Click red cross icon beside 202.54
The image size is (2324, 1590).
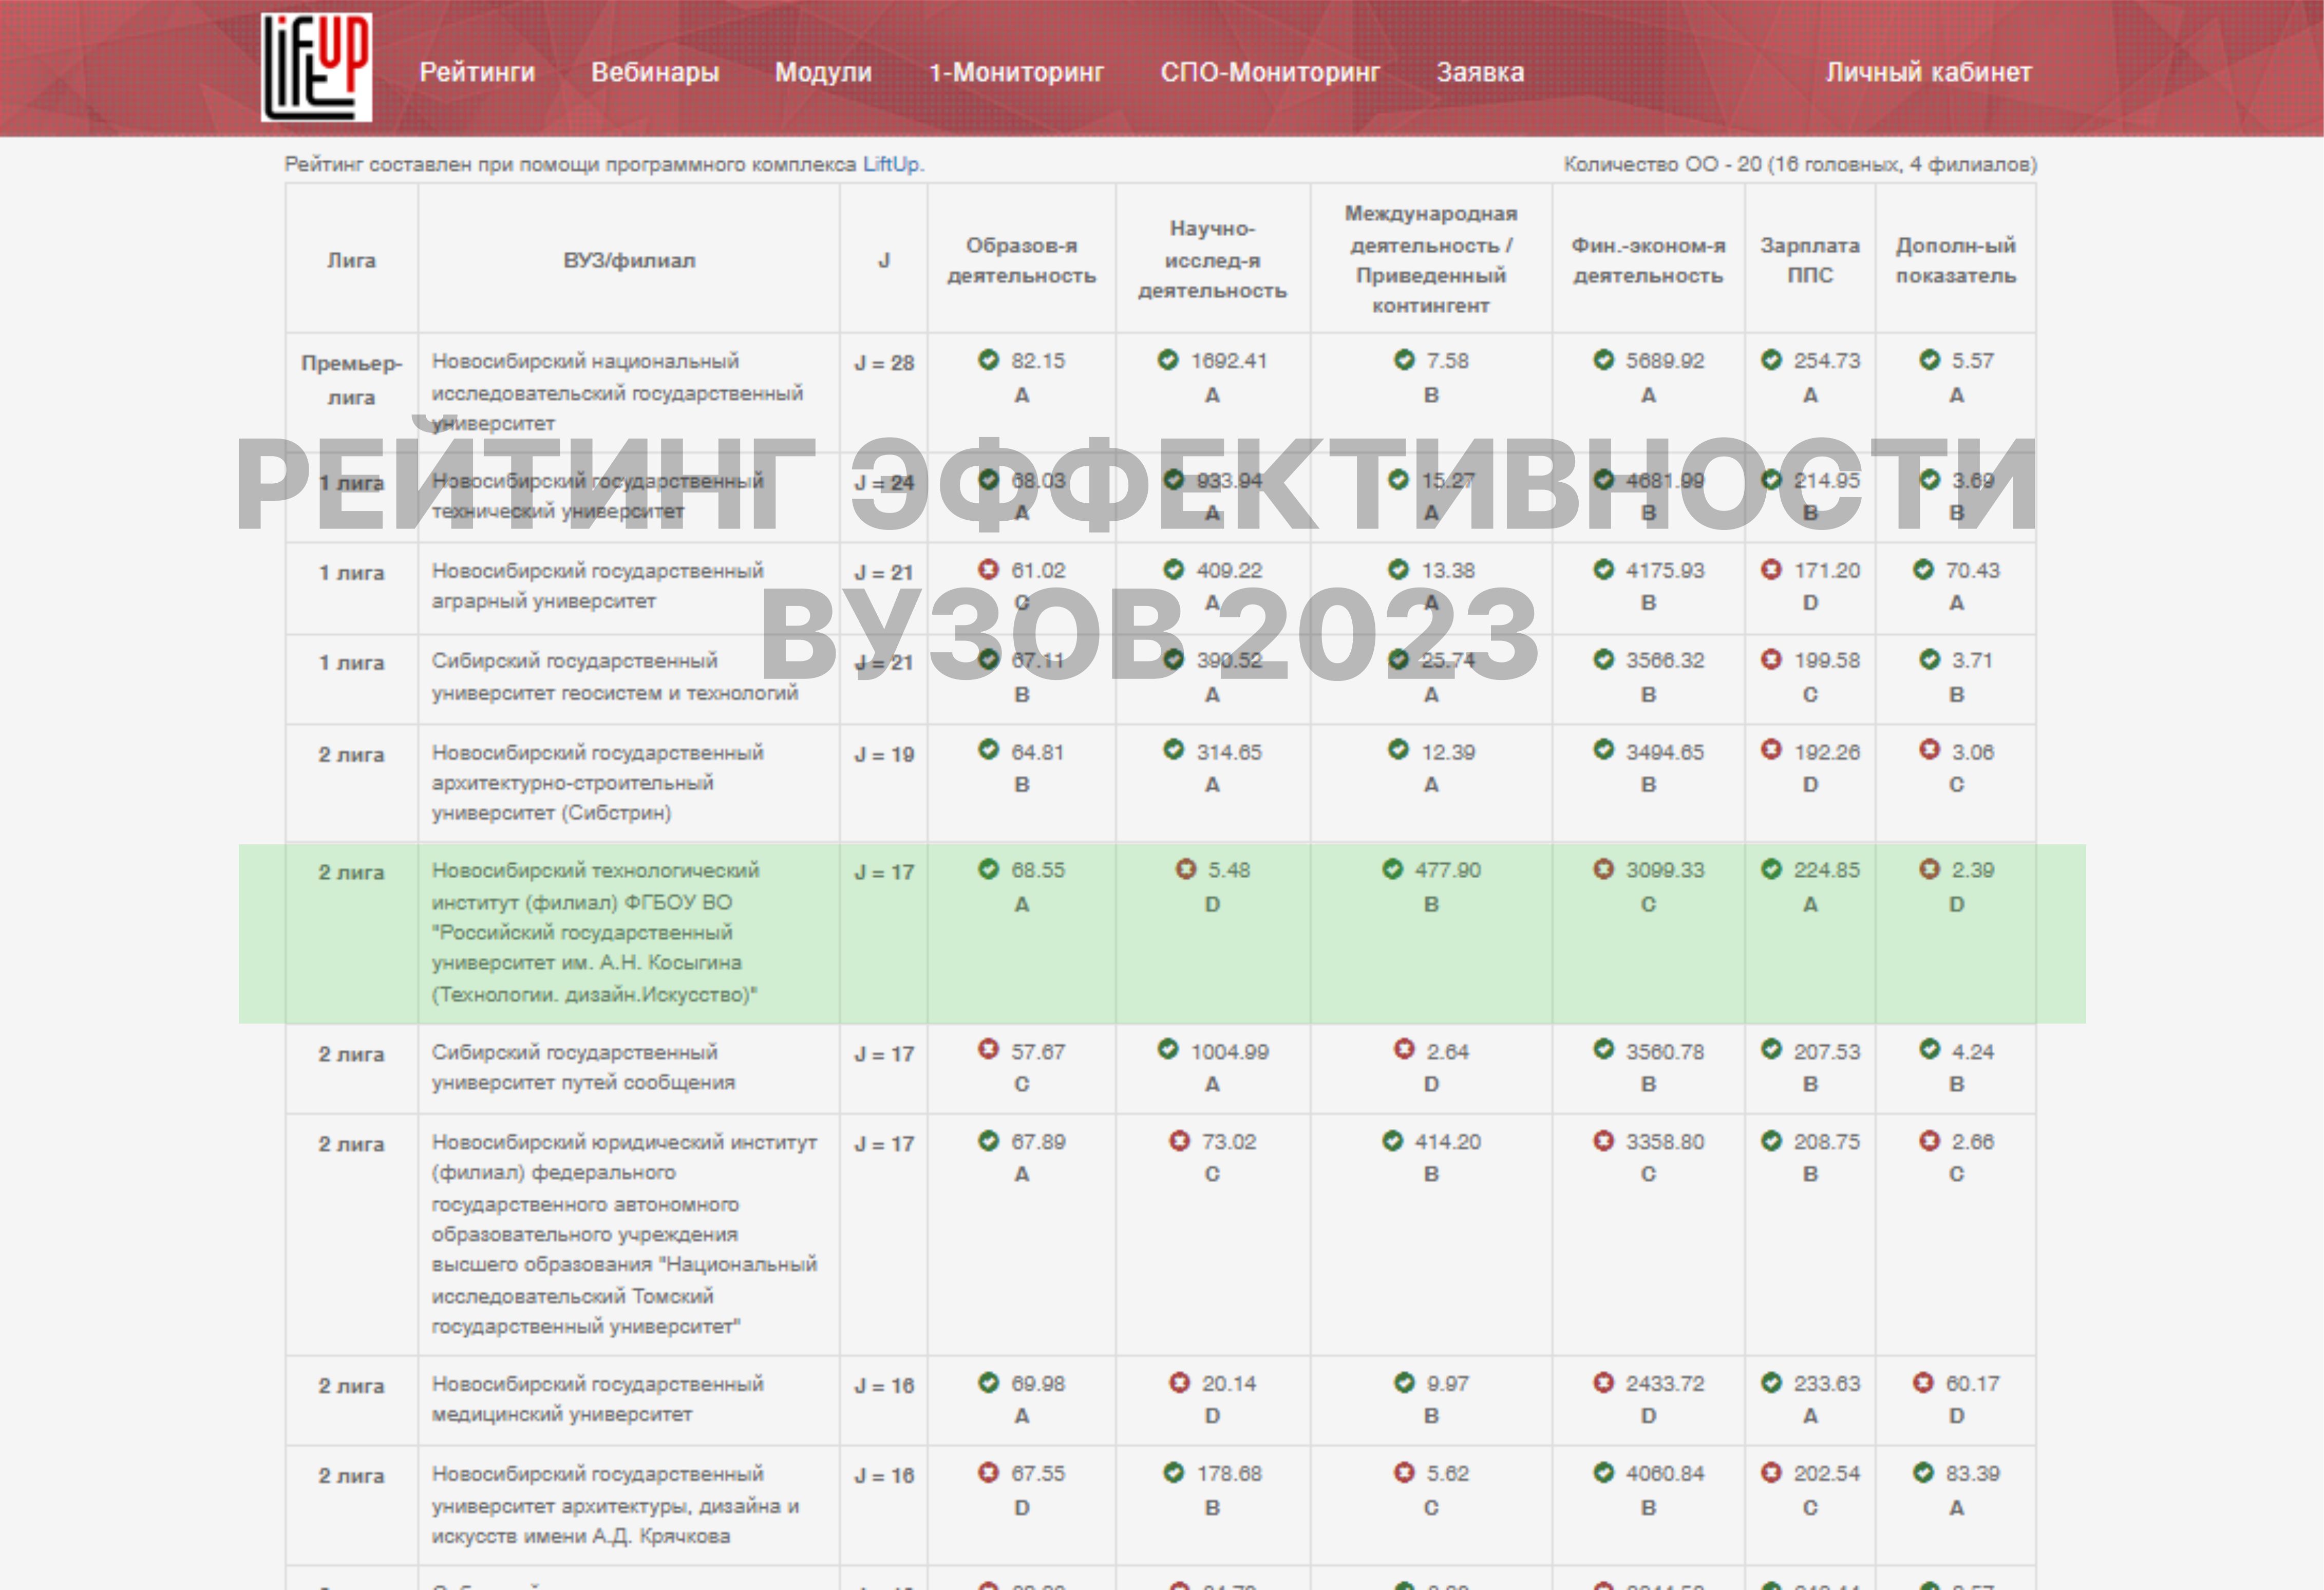pos(1771,1472)
